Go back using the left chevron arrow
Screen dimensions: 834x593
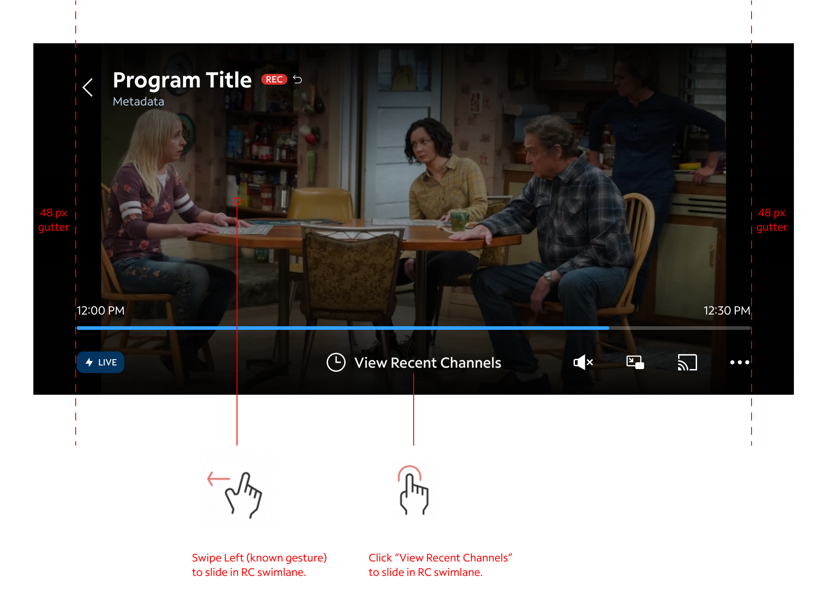pos(88,87)
